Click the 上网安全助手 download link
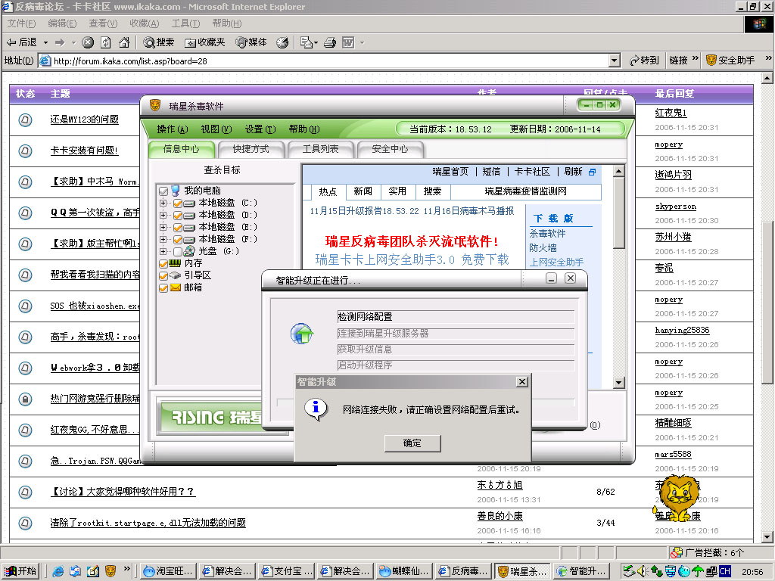The height and width of the screenshot is (581, 775). pyautogui.click(x=556, y=262)
